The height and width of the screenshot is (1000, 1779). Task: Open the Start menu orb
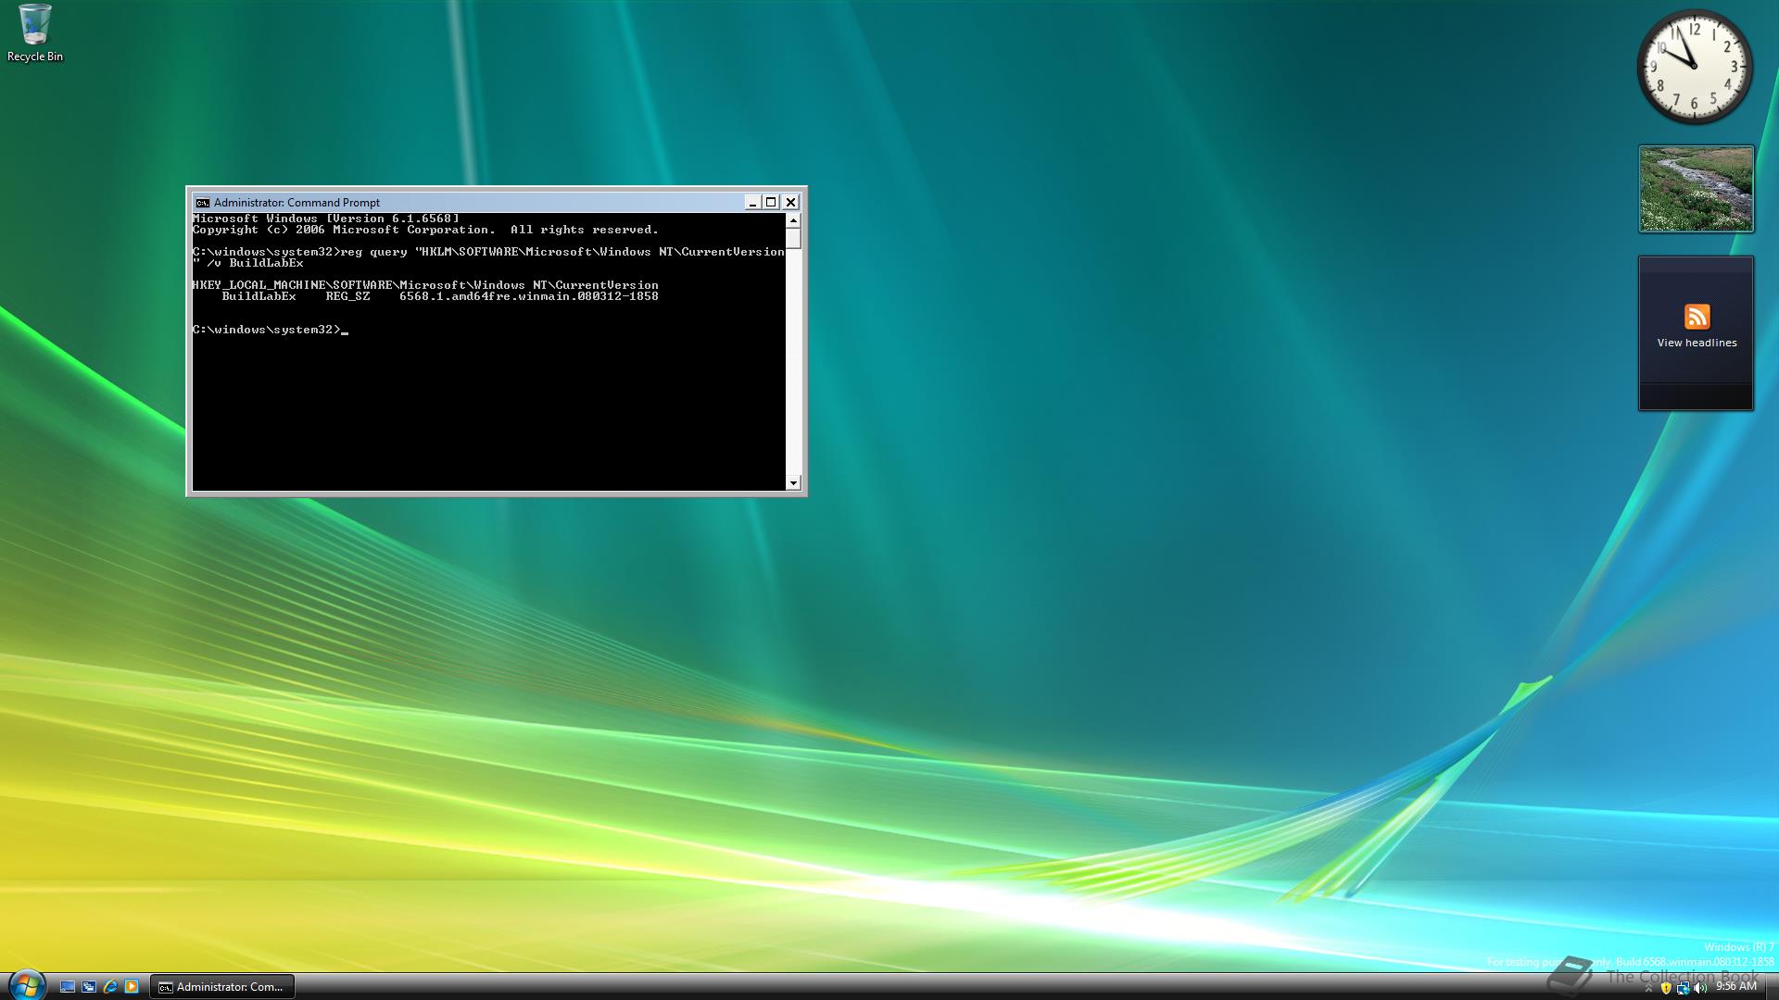pyautogui.click(x=26, y=985)
